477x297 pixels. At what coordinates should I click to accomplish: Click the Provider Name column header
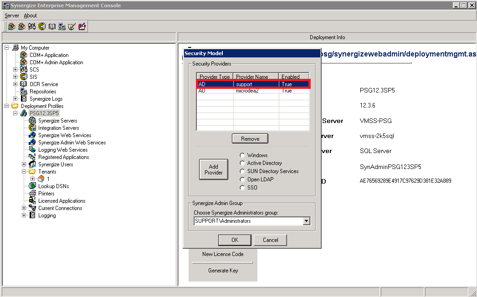pyautogui.click(x=256, y=77)
